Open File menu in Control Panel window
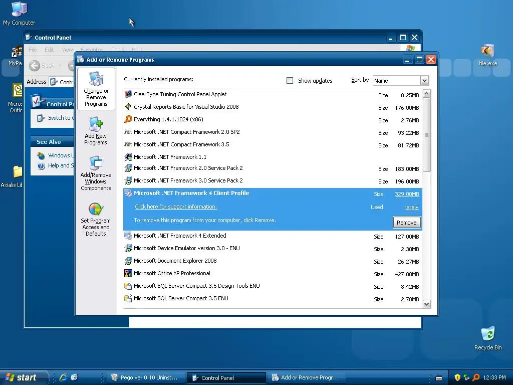This screenshot has height=385, width=513. click(33, 50)
